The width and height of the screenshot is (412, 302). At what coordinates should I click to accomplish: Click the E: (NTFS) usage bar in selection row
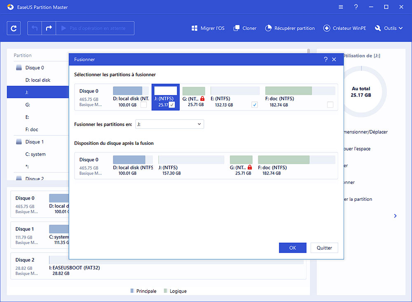click(235, 91)
